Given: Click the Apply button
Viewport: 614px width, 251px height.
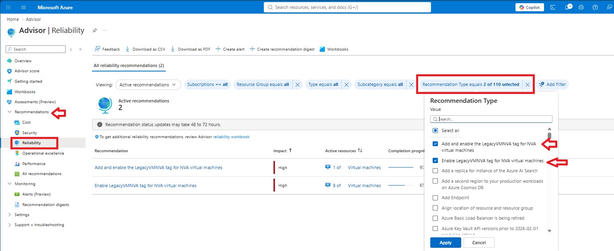Looking at the screenshot, I should pyautogui.click(x=446, y=243).
